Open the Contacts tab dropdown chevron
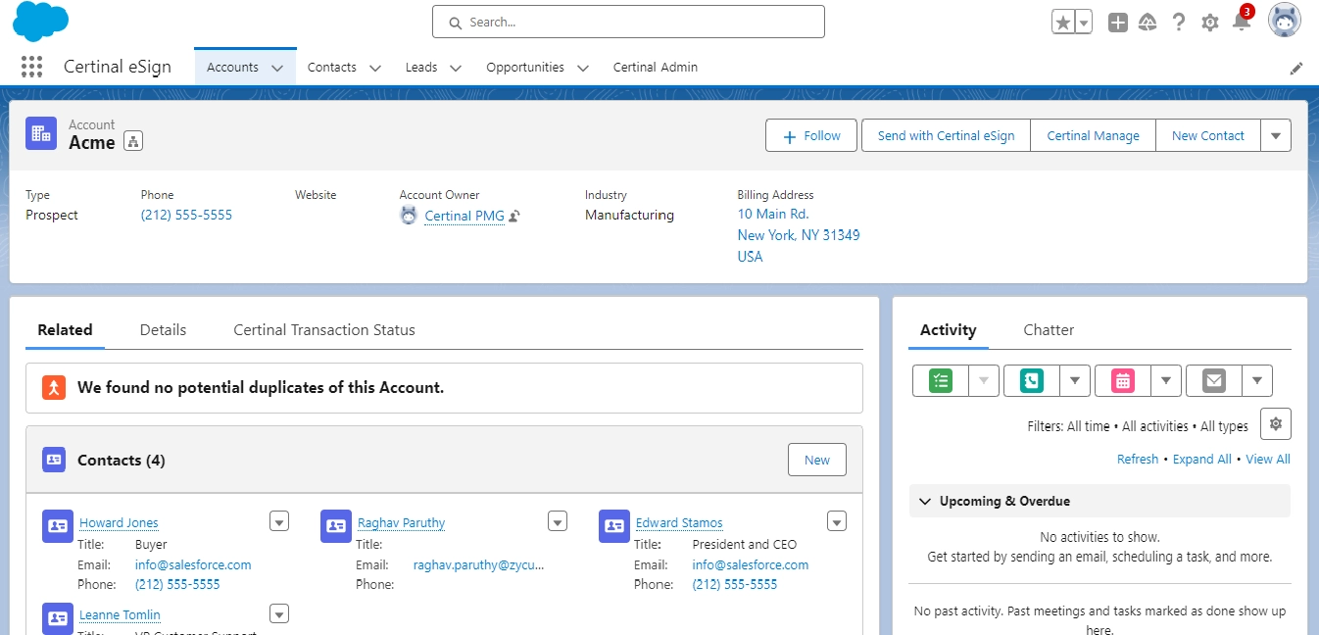This screenshot has width=1319, height=635. 375,69
